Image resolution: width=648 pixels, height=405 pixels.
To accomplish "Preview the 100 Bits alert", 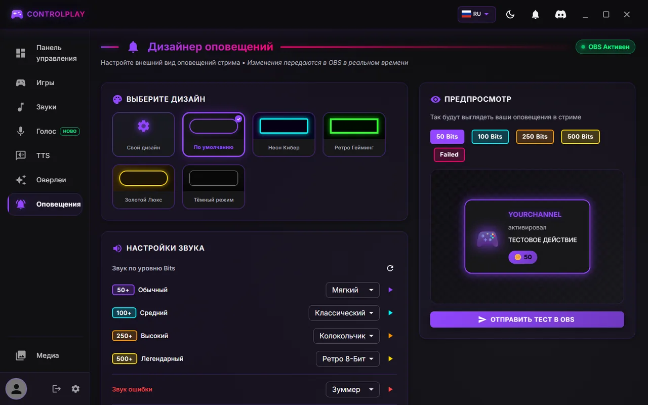I will coord(490,137).
